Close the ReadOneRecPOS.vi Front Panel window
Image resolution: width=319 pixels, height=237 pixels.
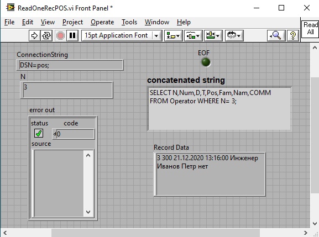click(x=307, y=8)
